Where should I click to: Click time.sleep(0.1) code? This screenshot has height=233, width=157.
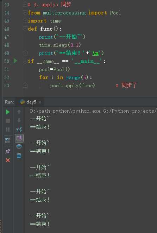point(60,45)
